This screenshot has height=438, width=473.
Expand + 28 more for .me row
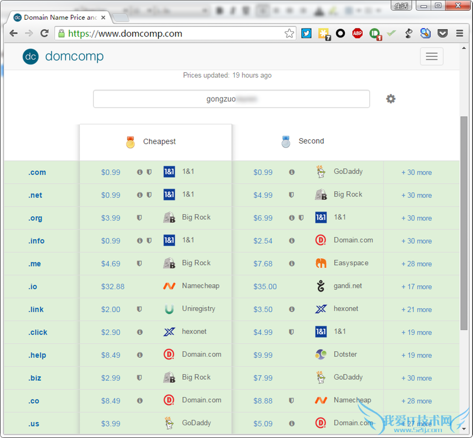coord(416,264)
